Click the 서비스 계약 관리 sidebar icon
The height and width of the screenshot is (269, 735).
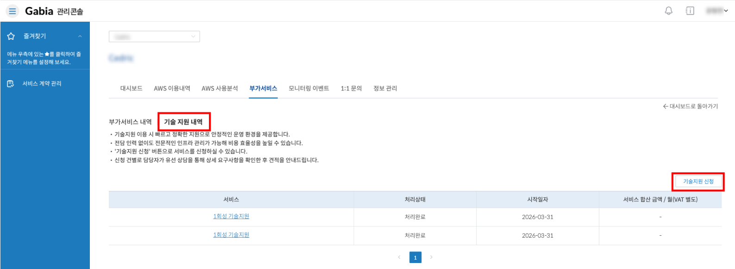11,84
